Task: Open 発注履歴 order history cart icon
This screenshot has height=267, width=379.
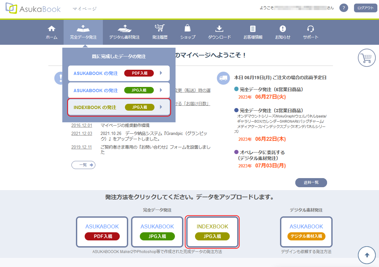Action: (x=160, y=29)
